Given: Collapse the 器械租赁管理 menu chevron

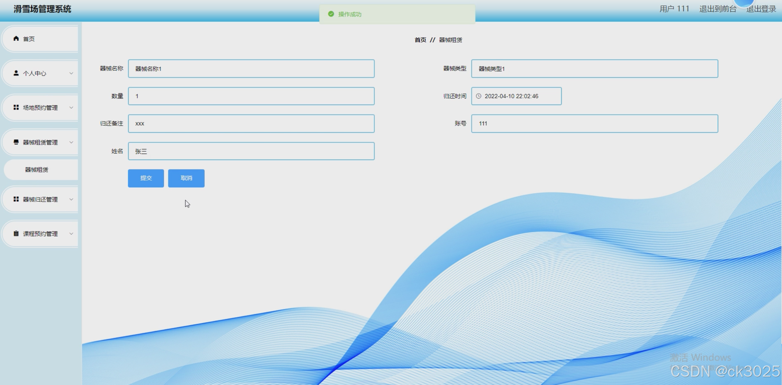Looking at the screenshot, I should coord(71,142).
